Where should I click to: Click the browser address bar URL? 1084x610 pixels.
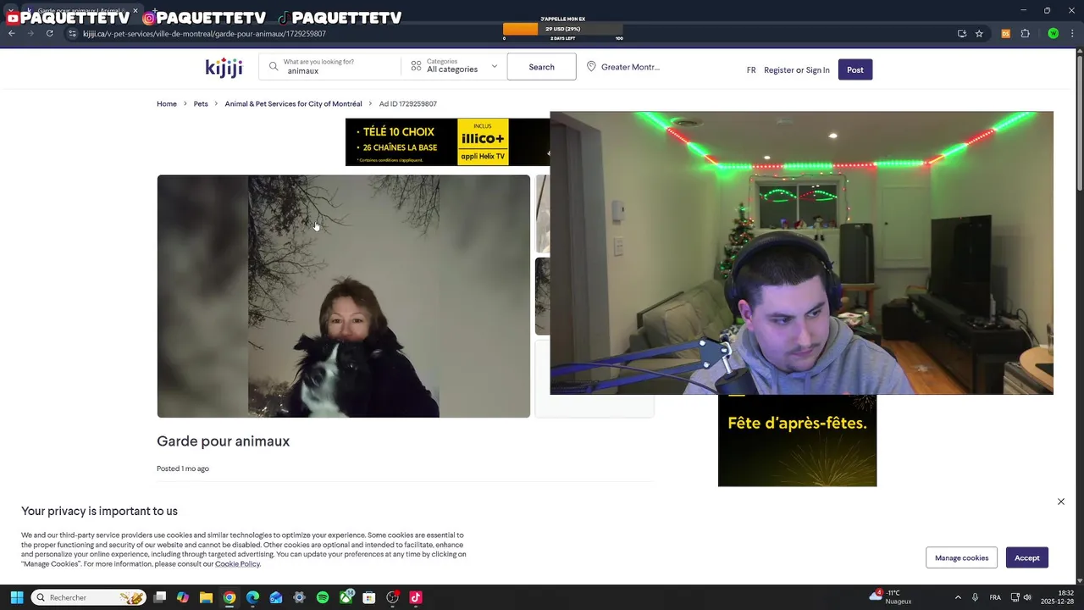pos(204,34)
